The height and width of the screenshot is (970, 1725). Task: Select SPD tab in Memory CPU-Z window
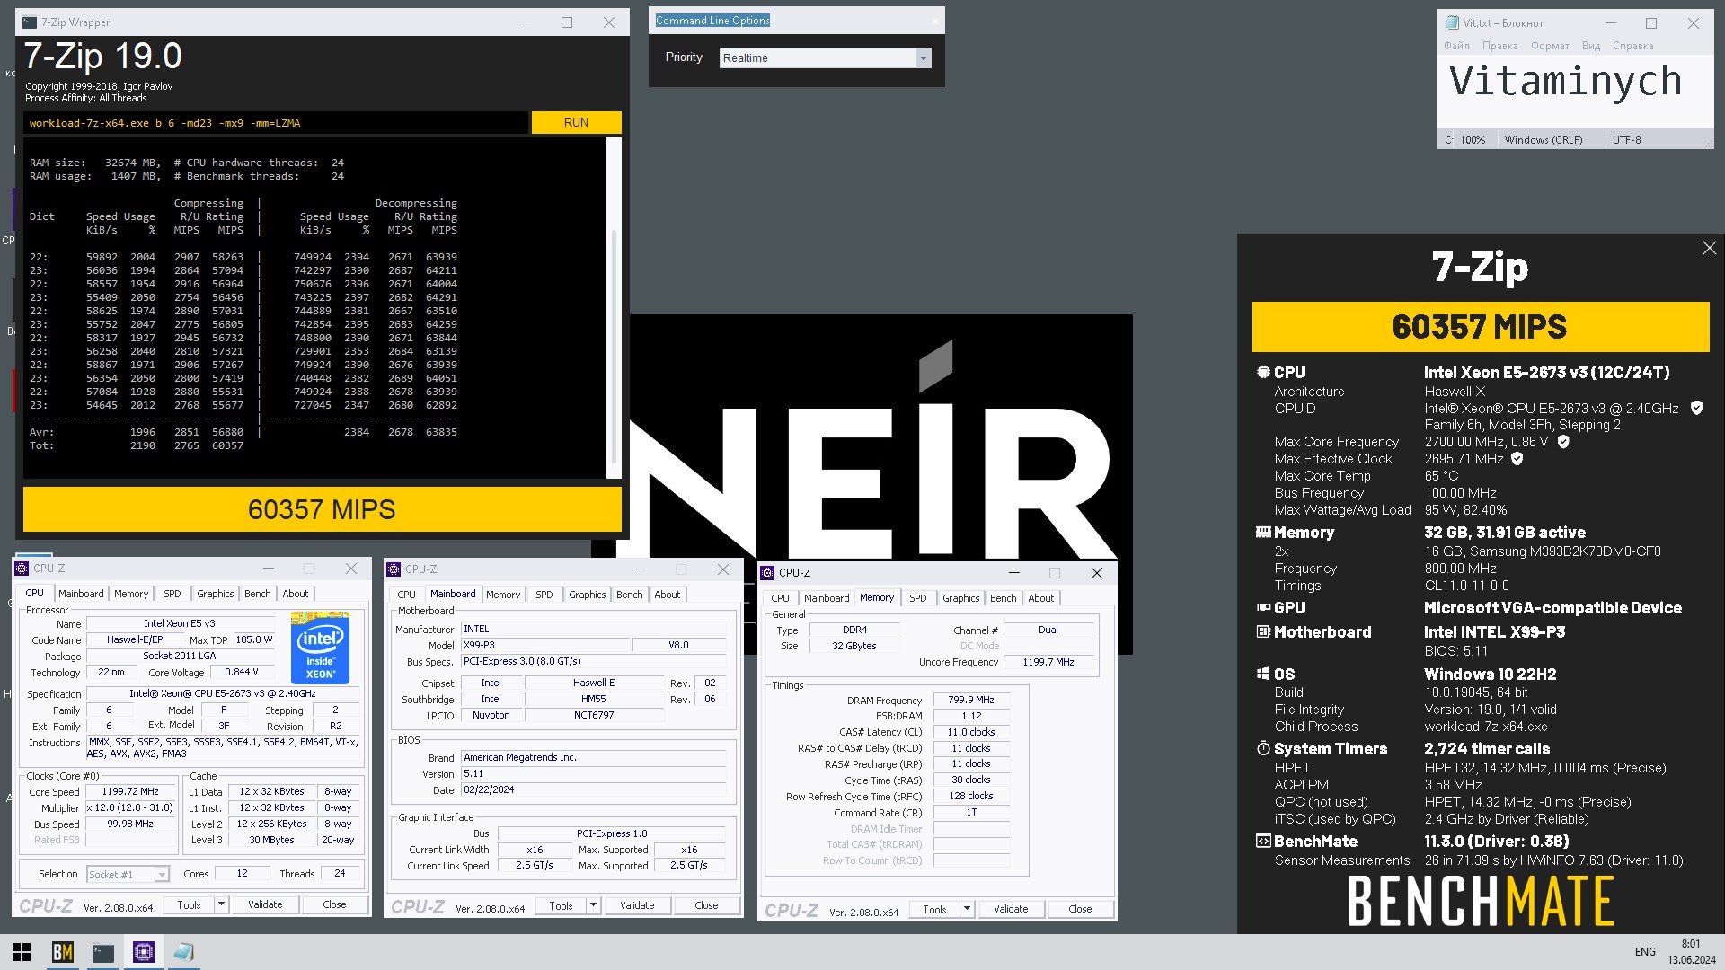918,598
